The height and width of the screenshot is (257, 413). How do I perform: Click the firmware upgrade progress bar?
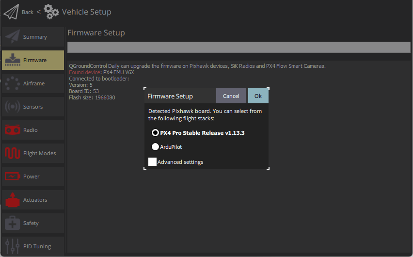pos(238,47)
